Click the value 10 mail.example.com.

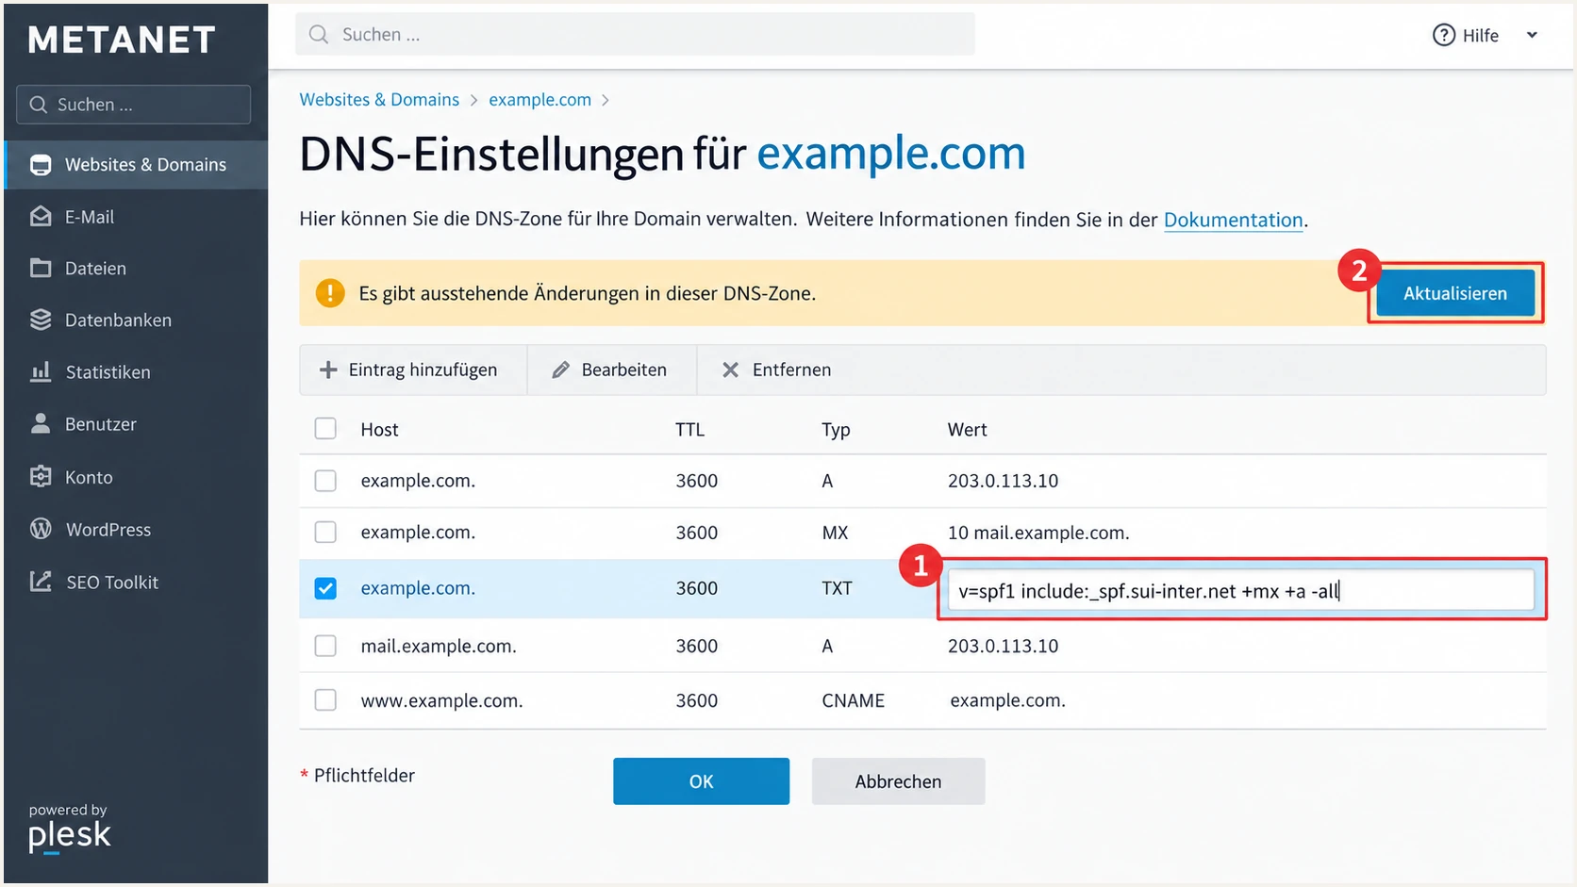[x=1038, y=533]
